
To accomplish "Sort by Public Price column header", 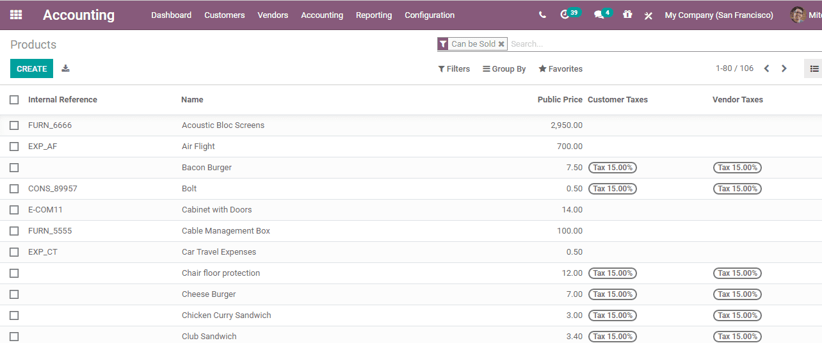I will point(560,100).
